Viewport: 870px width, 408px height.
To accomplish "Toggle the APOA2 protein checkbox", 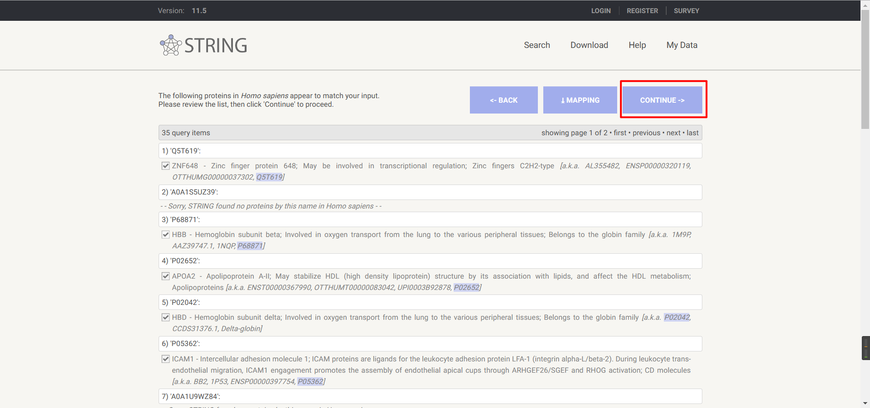I will [x=166, y=276].
